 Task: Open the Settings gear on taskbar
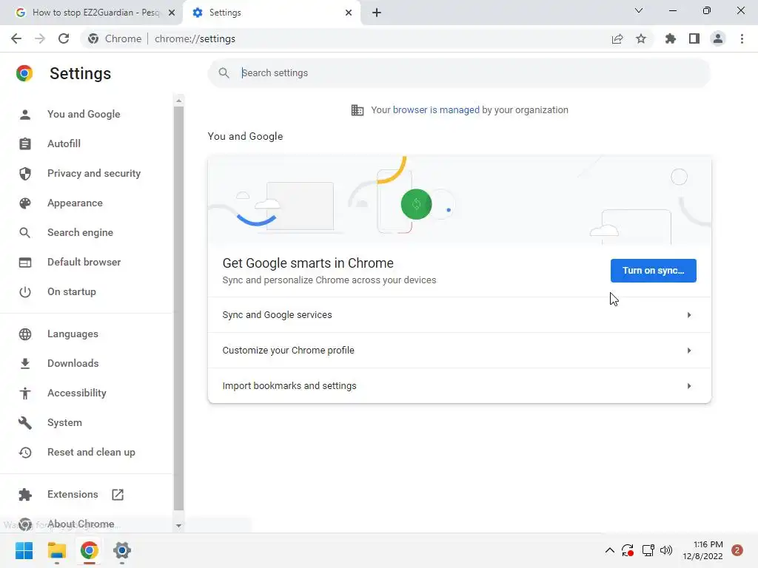tap(122, 550)
